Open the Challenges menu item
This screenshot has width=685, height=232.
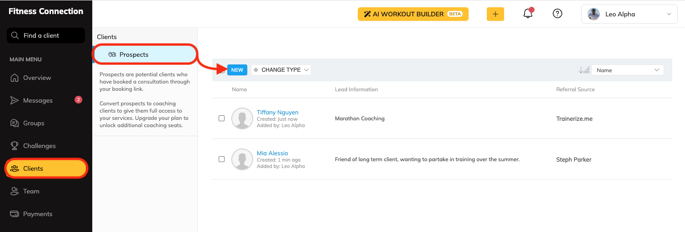point(39,146)
